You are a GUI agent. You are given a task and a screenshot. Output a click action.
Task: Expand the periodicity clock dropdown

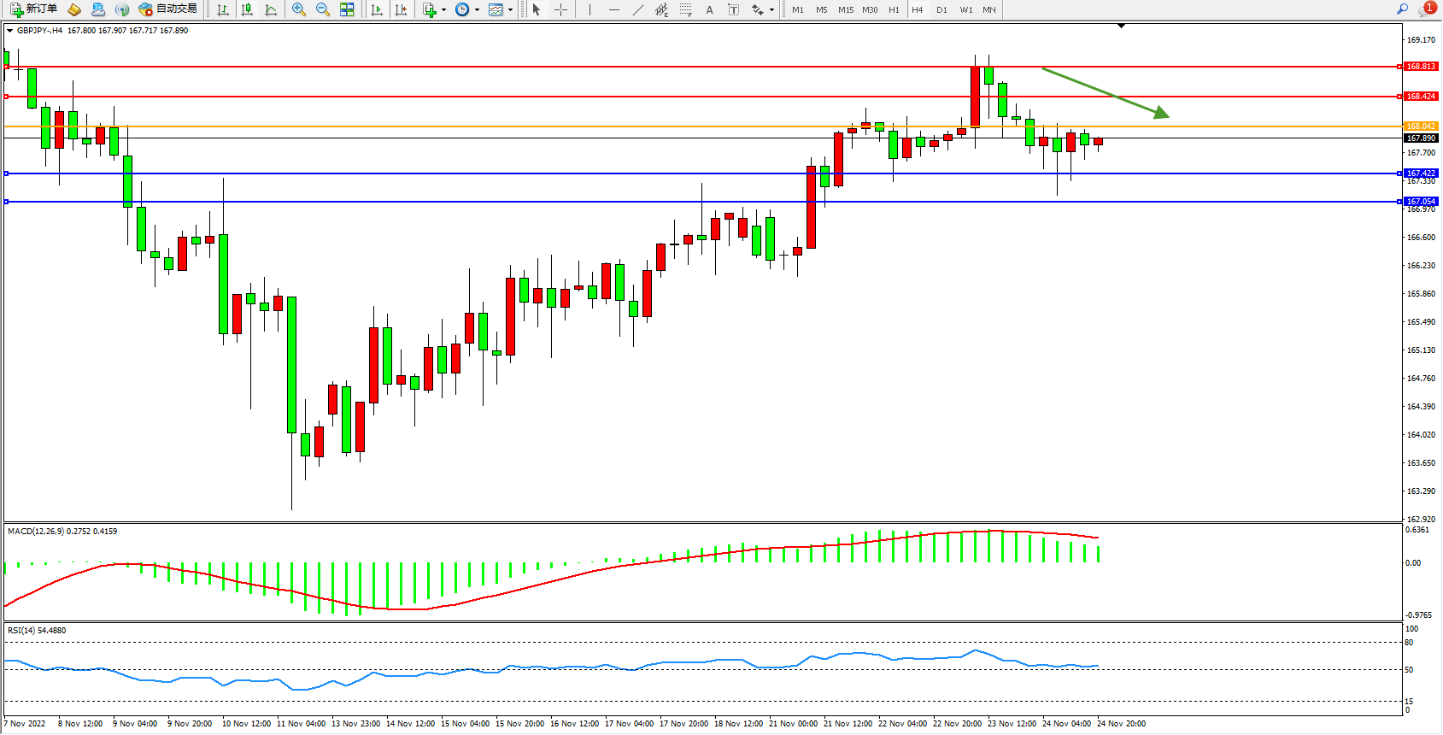[x=476, y=10]
